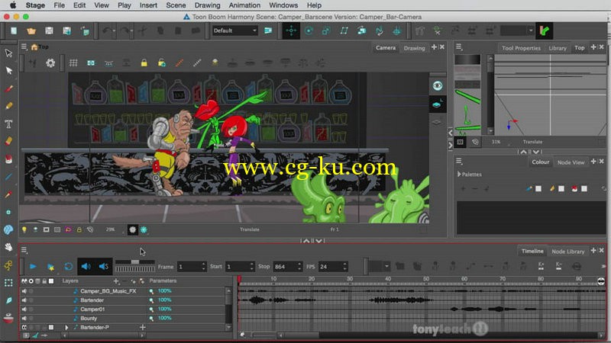Click the yellow lock icon in Camera toolbar

click(x=144, y=63)
